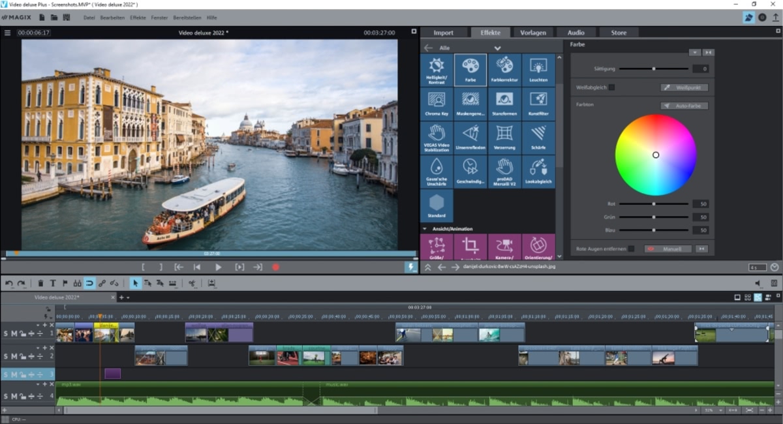
Task: Select the Gauss'sche Unschärfe effect
Action: 437,172
